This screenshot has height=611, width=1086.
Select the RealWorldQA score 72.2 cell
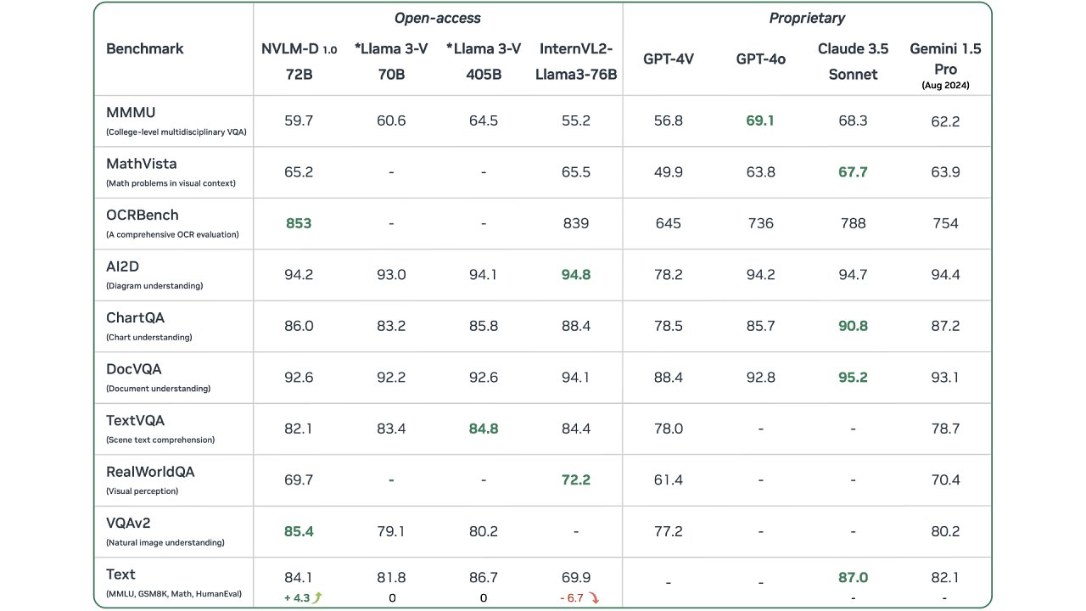(576, 480)
